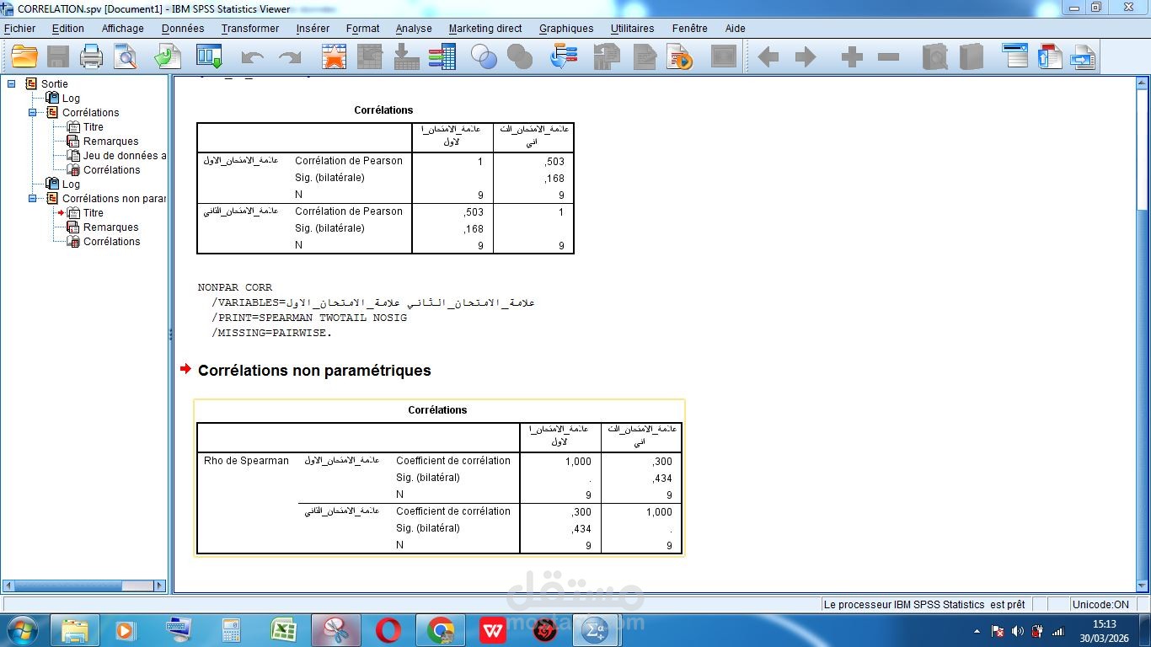Image resolution: width=1151 pixels, height=647 pixels.
Task: Redo the last action
Action: coord(289,56)
